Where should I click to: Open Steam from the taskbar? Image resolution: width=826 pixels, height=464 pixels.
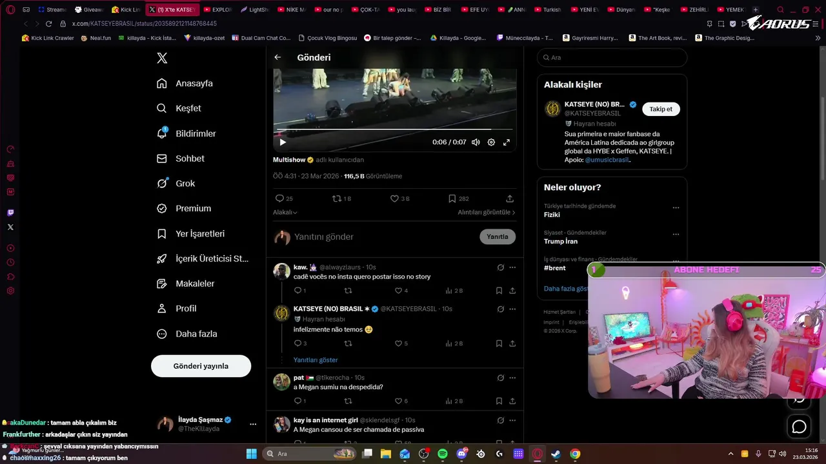tap(556, 454)
